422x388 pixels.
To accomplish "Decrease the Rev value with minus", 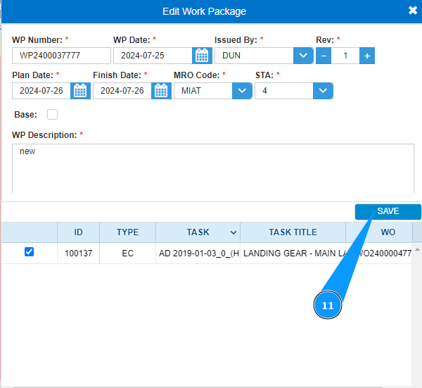I will pos(324,56).
